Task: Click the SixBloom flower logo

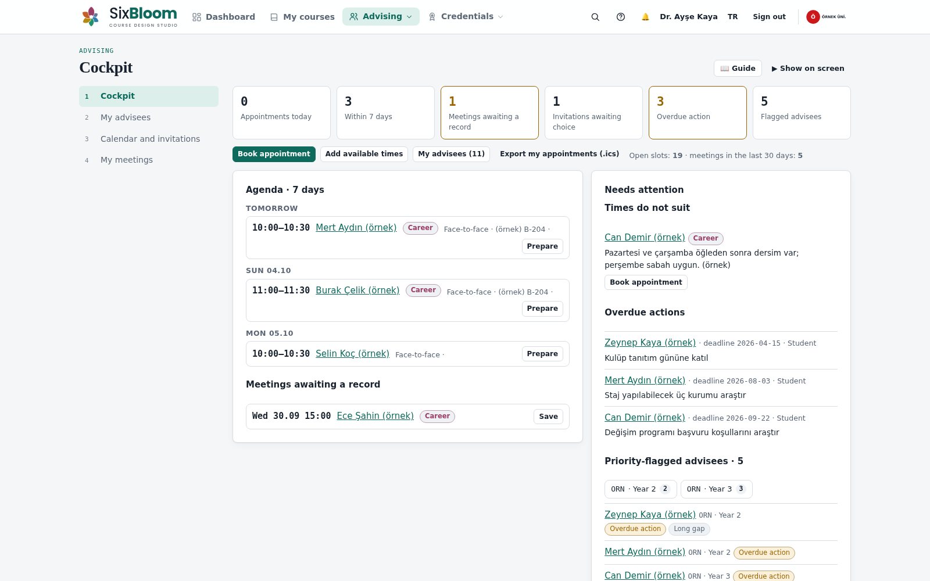Action: [x=90, y=16]
